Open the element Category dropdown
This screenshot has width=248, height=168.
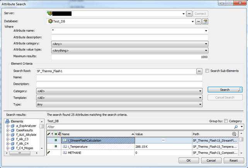(200, 91)
